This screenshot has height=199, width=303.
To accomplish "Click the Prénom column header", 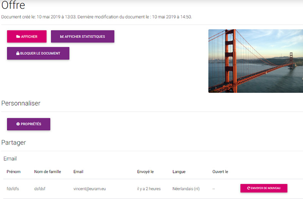I will 14,172.
